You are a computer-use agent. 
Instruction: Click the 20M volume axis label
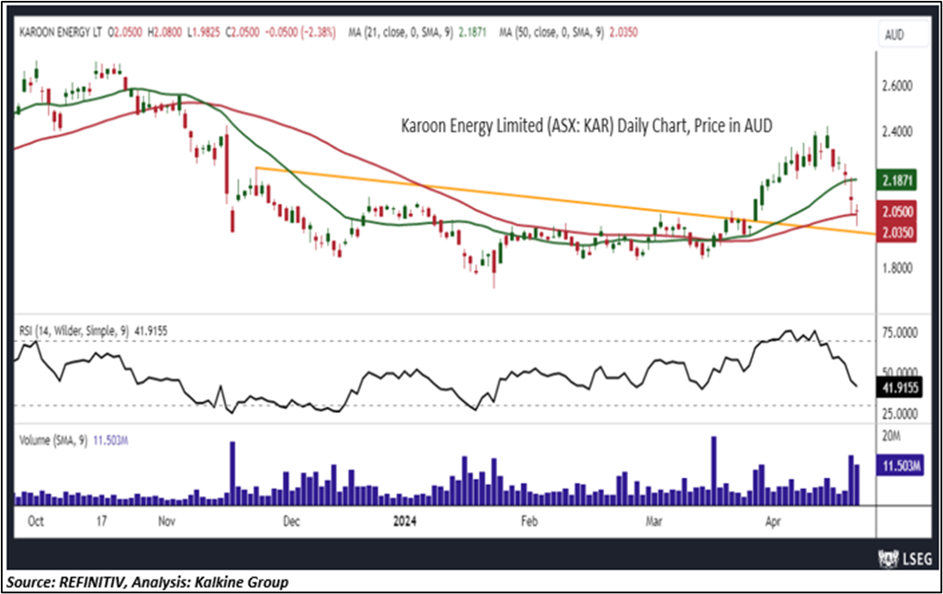891,436
